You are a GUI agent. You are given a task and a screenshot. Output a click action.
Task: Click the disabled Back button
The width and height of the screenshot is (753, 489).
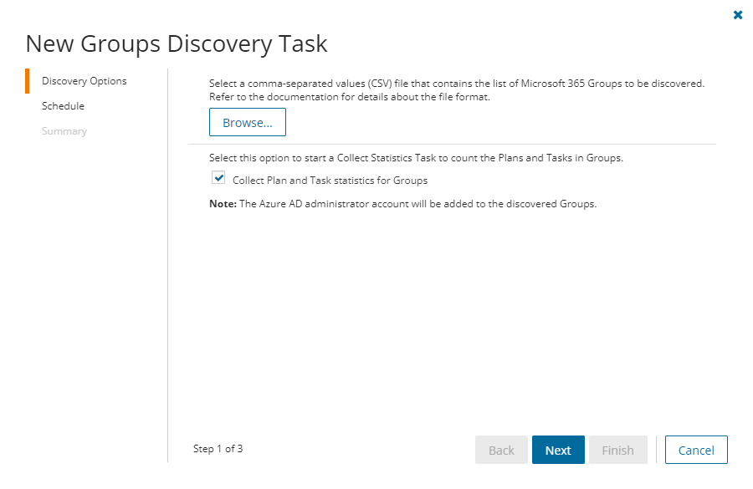[501, 450]
